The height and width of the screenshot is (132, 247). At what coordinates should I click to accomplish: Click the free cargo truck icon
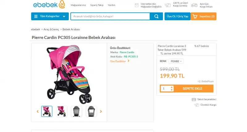pos(168,5)
